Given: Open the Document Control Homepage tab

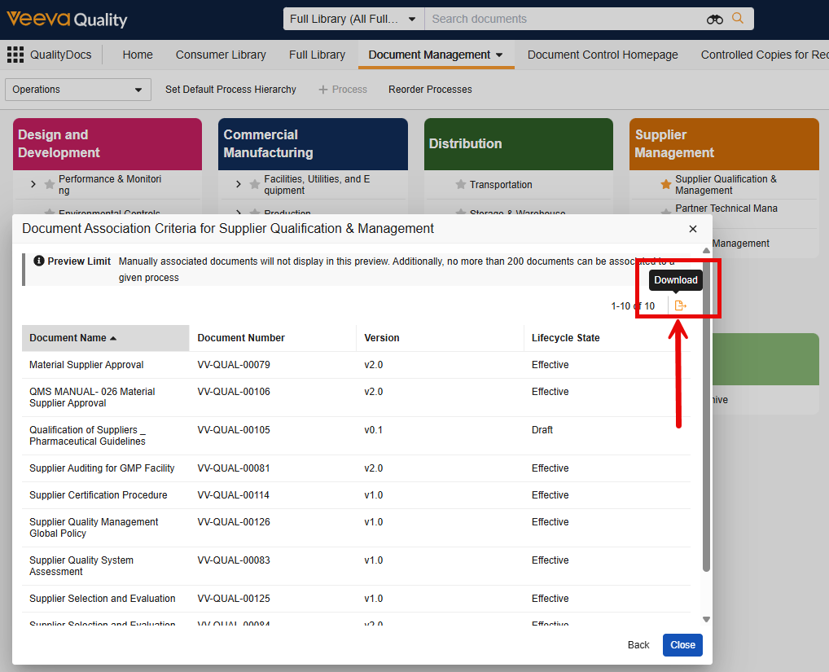Looking at the screenshot, I should coord(602,55).
